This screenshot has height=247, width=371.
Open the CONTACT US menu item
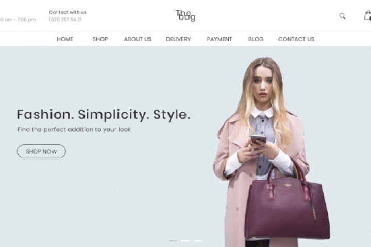(x=296, y=39)
